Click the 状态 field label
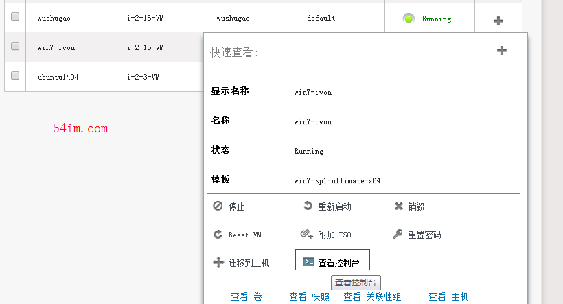 [220, 150]
